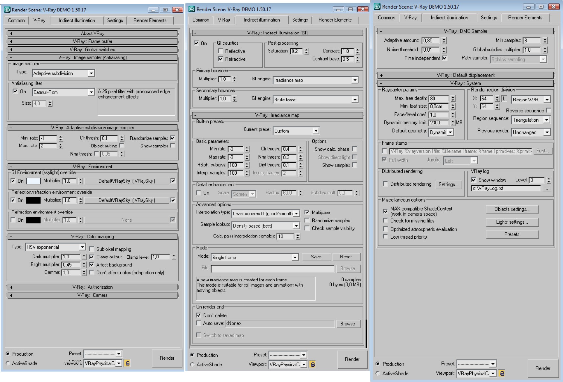Toggle the L lock beside region X size
This screenshot has width=563, height=382.
[x=504, y=99]
